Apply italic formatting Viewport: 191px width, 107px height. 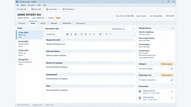[x=71, y=34]
